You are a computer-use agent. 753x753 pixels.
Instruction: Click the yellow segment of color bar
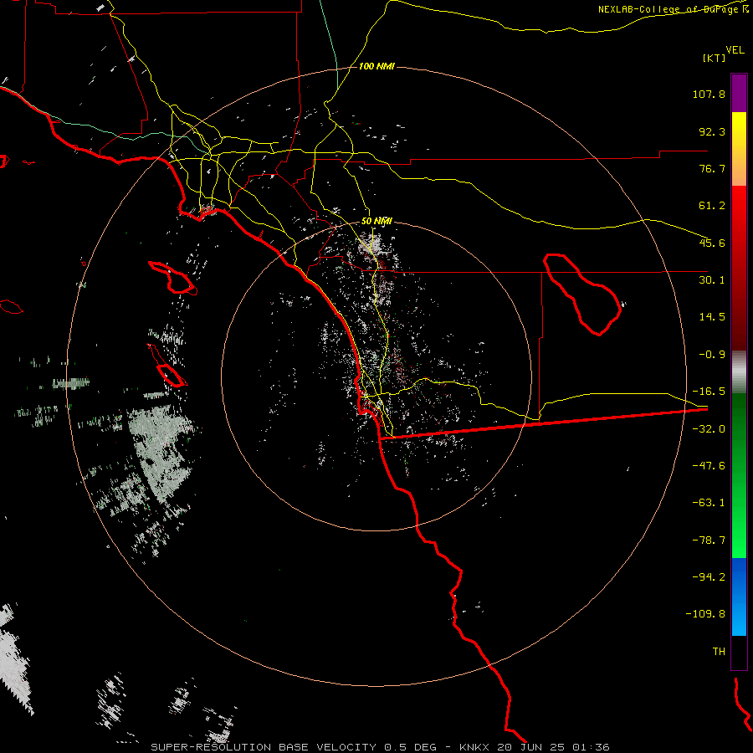tap(739, 149)
